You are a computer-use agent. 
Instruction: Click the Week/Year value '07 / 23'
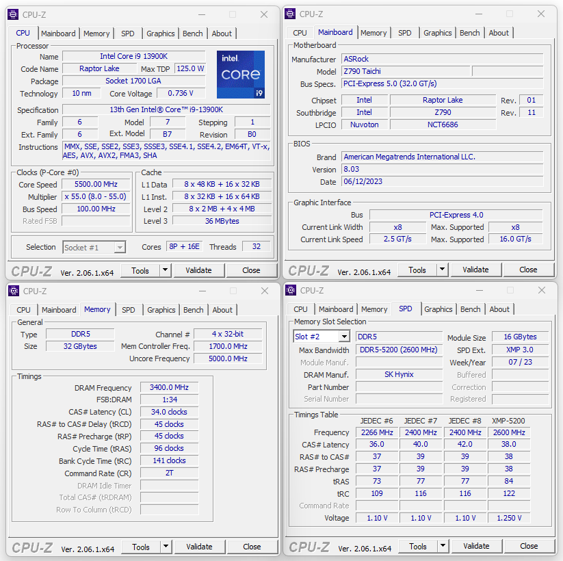[x=520, y=362]
